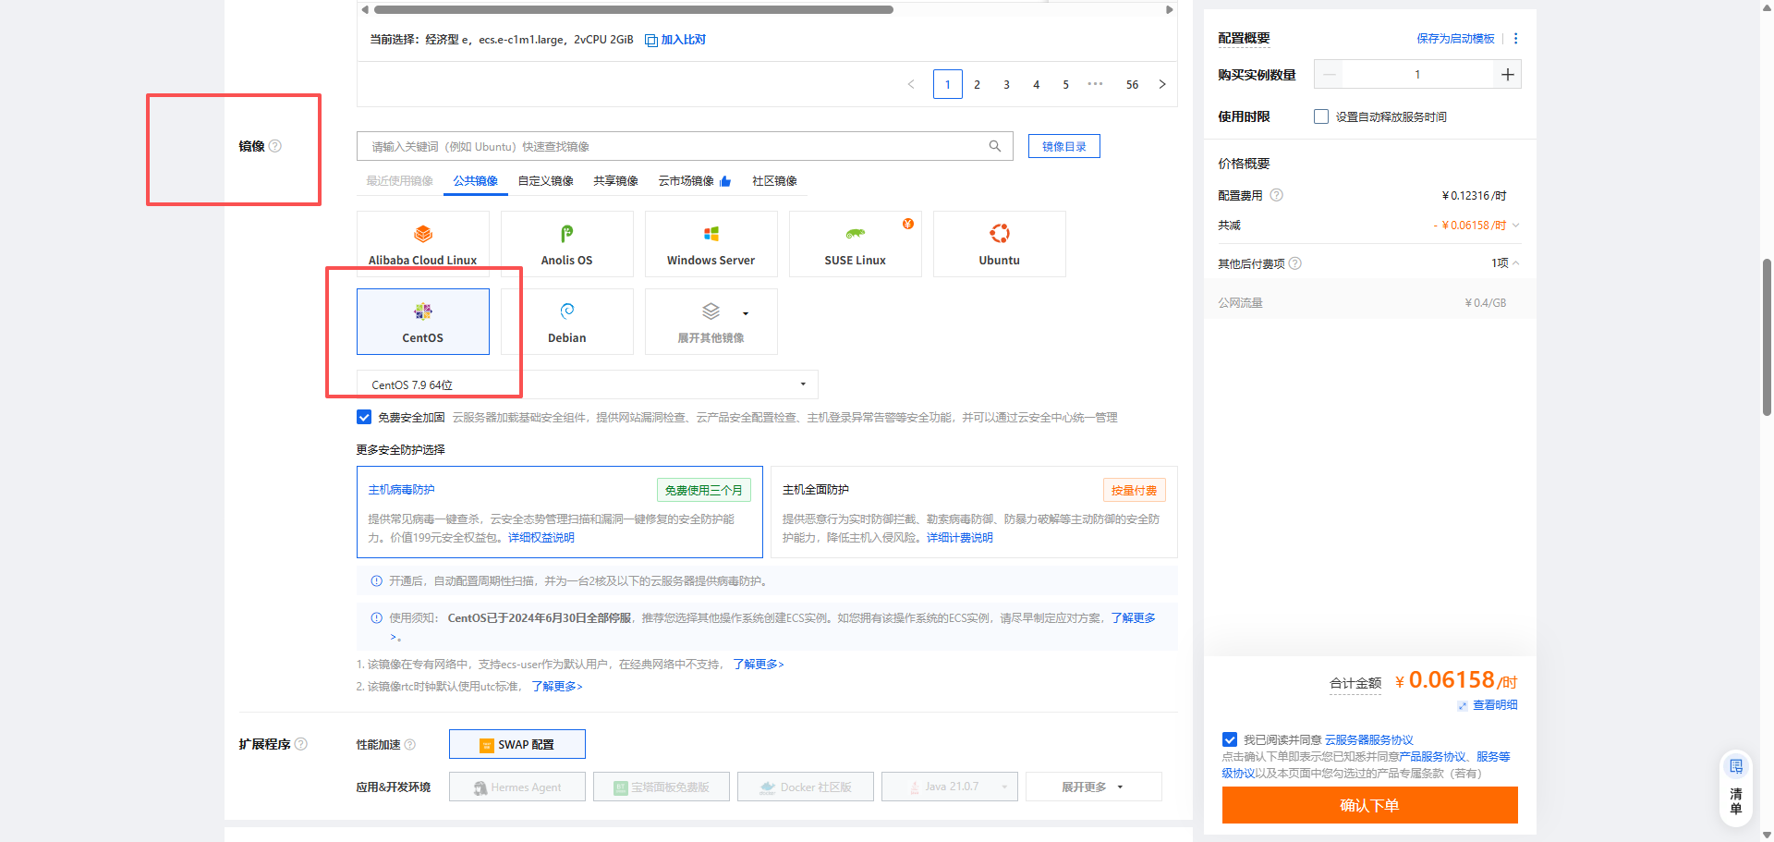Click the 加入比对 compare icon
This screenshot has width=1774, height=842.
point(651,40)
